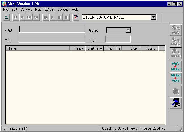Open the Options menu
The width and height of the screenshot is (184, 132).
coord(63,10)
